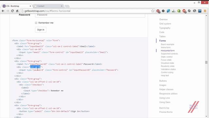Click the gray globe extension icon
Screen dimensions: 209x118
(195, 11)
